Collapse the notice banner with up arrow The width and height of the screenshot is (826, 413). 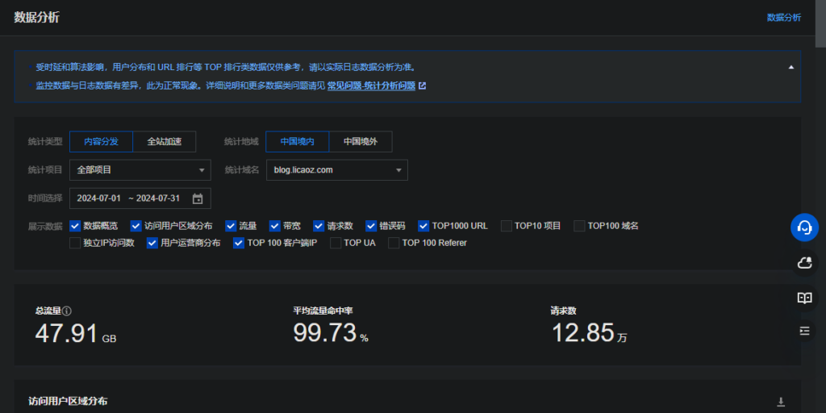(791, 67)
